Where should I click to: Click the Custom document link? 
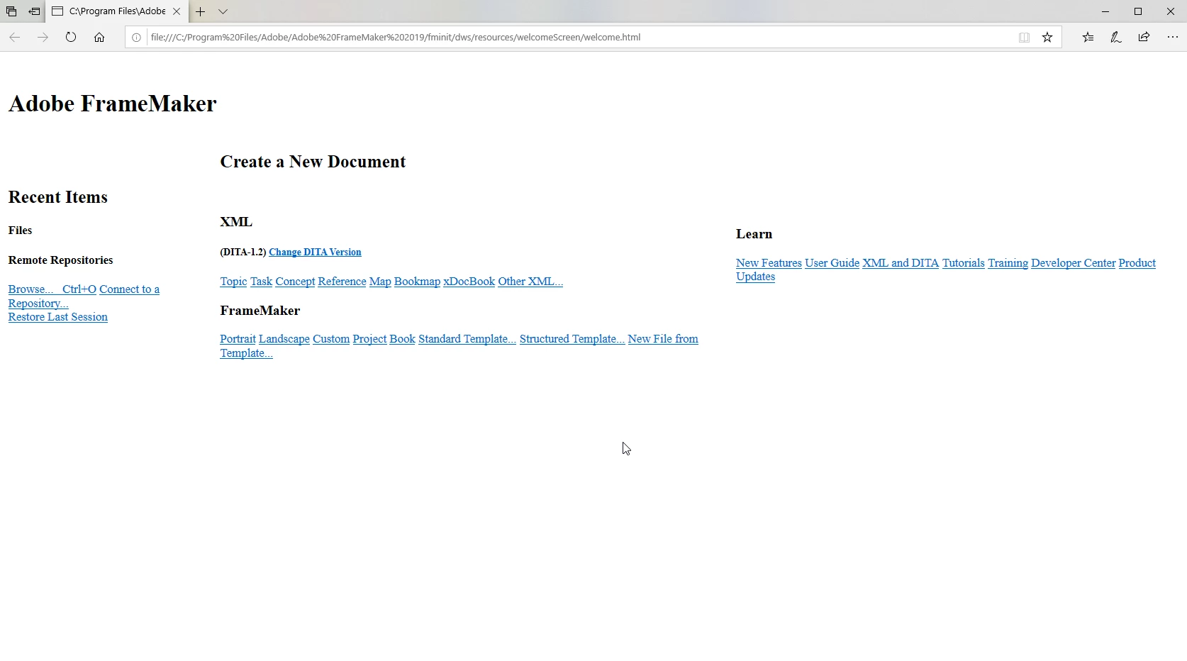(x=331, y=339)
